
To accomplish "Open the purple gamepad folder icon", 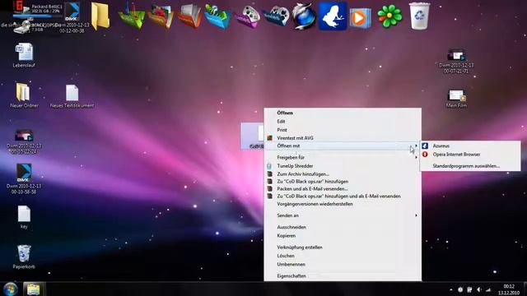I will [248, 16].
